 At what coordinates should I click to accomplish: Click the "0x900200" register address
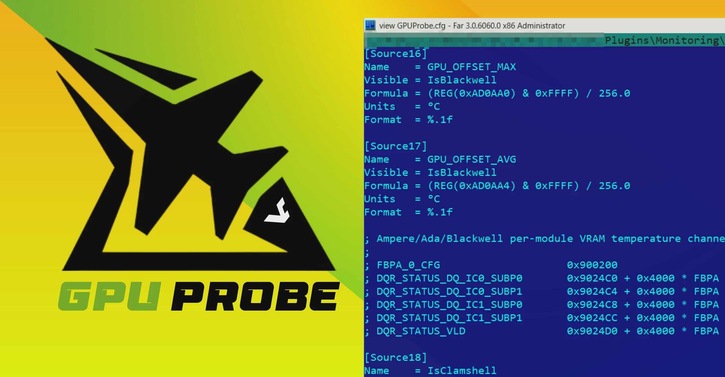[592, 265]
